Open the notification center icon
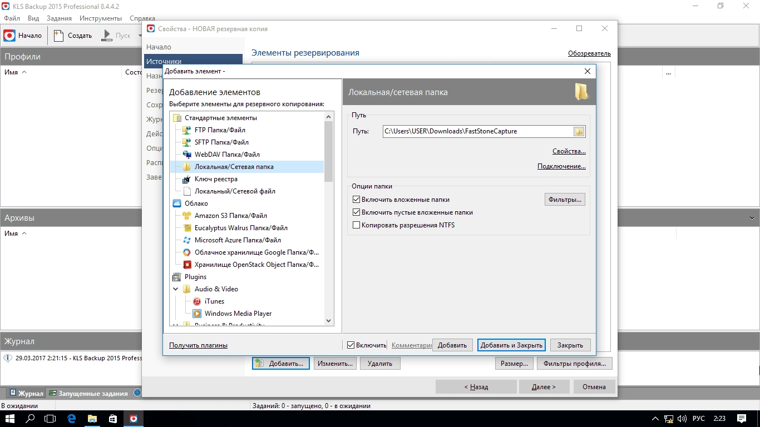This screenshot has height=427, width=760. point(742,418)
